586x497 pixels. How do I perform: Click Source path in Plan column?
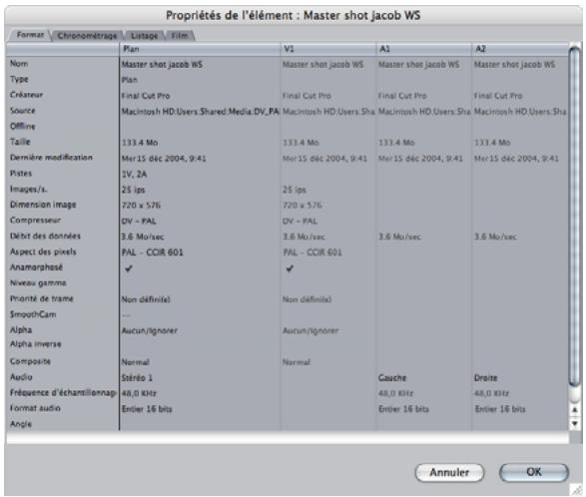tap(201, 112)
